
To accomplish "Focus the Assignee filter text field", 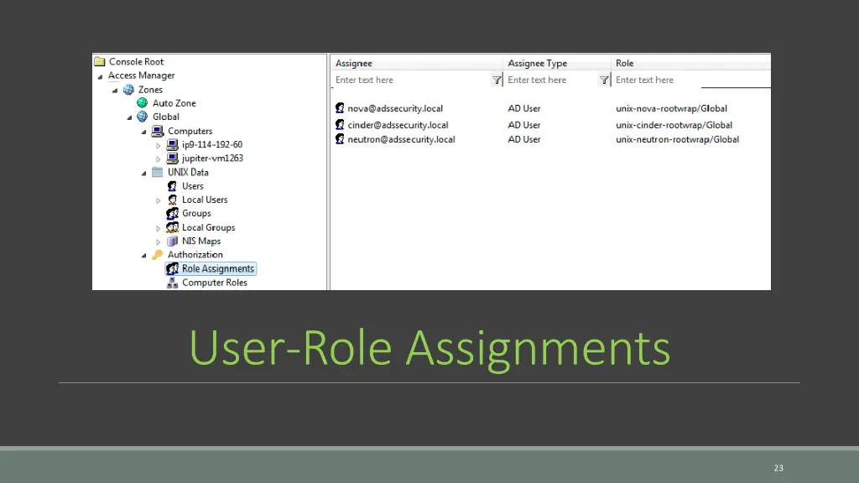I will [x=412, y=80].
